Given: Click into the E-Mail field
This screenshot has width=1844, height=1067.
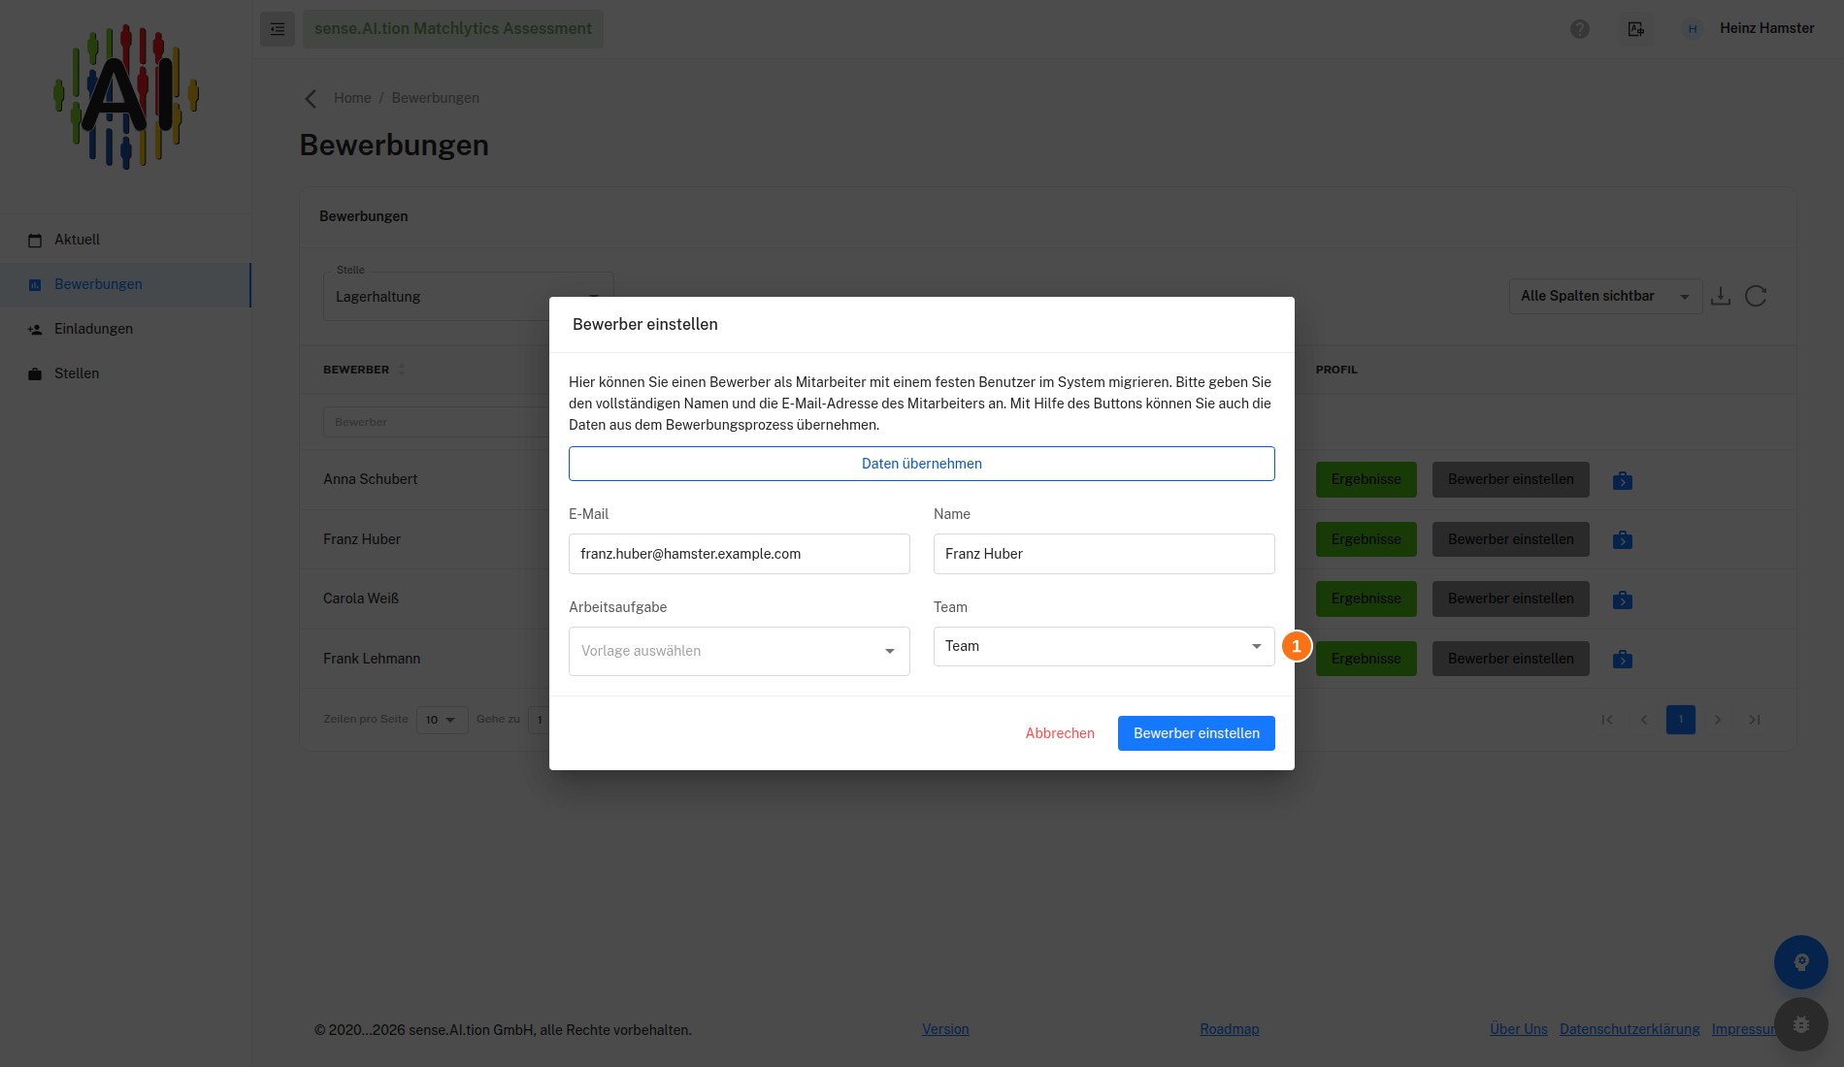Looking at the screenshot, I should 740,554.
